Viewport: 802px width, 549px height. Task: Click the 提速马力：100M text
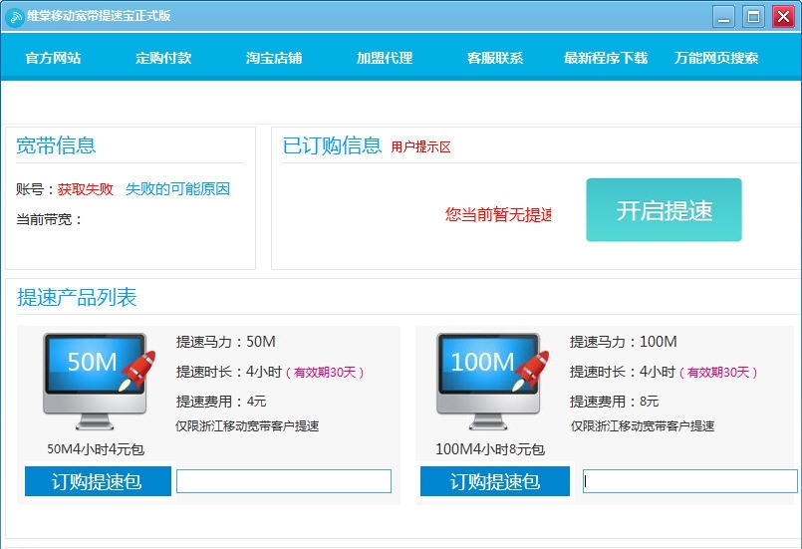tap(623, 342)
